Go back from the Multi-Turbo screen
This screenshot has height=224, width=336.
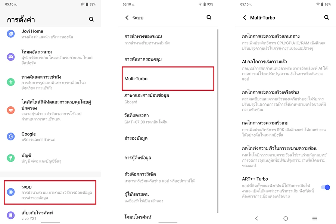point(245,18)
